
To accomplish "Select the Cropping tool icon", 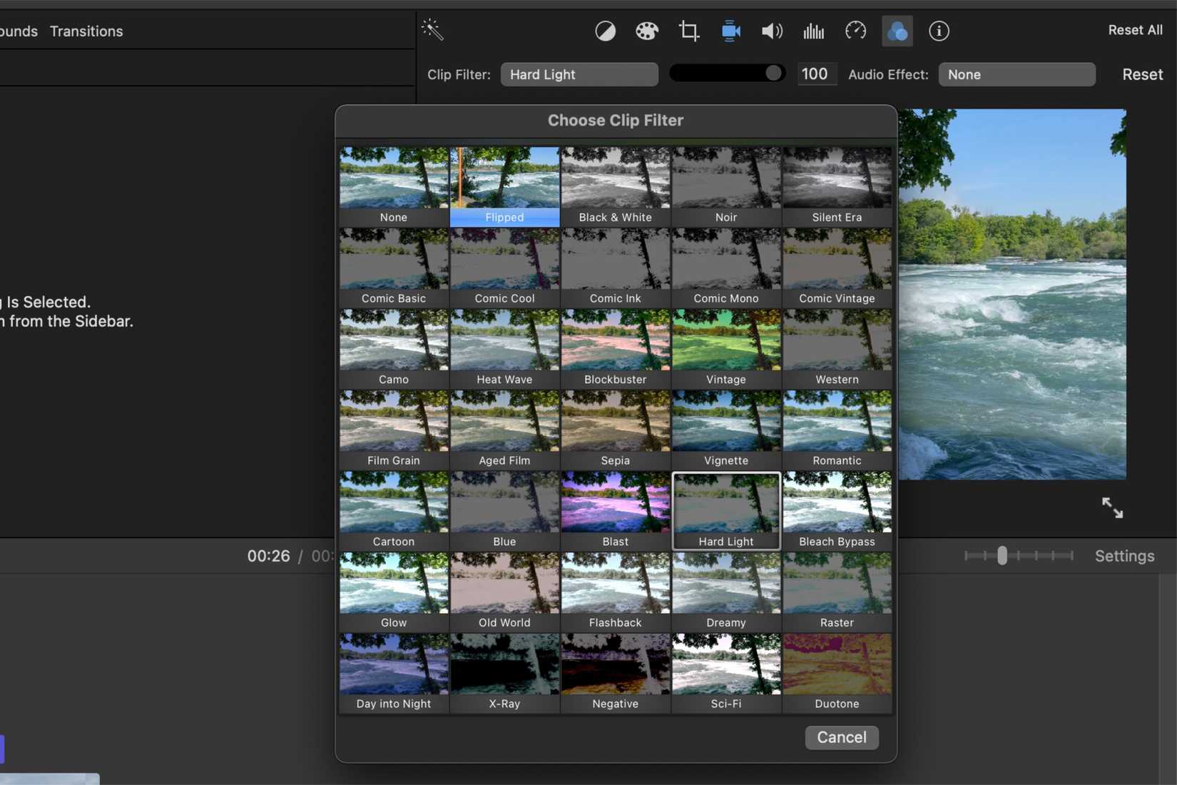I will 688,31.
